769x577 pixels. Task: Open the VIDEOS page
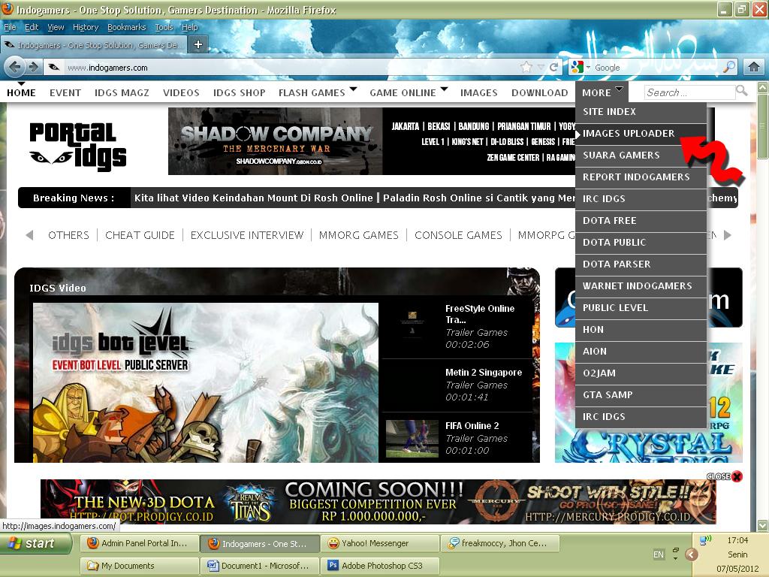(181, 92)
